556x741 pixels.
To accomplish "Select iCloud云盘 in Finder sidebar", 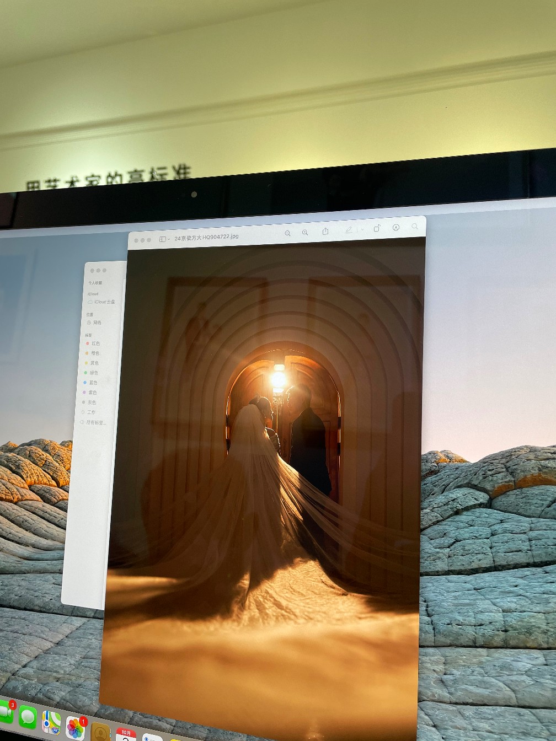I will pos(101,302).
